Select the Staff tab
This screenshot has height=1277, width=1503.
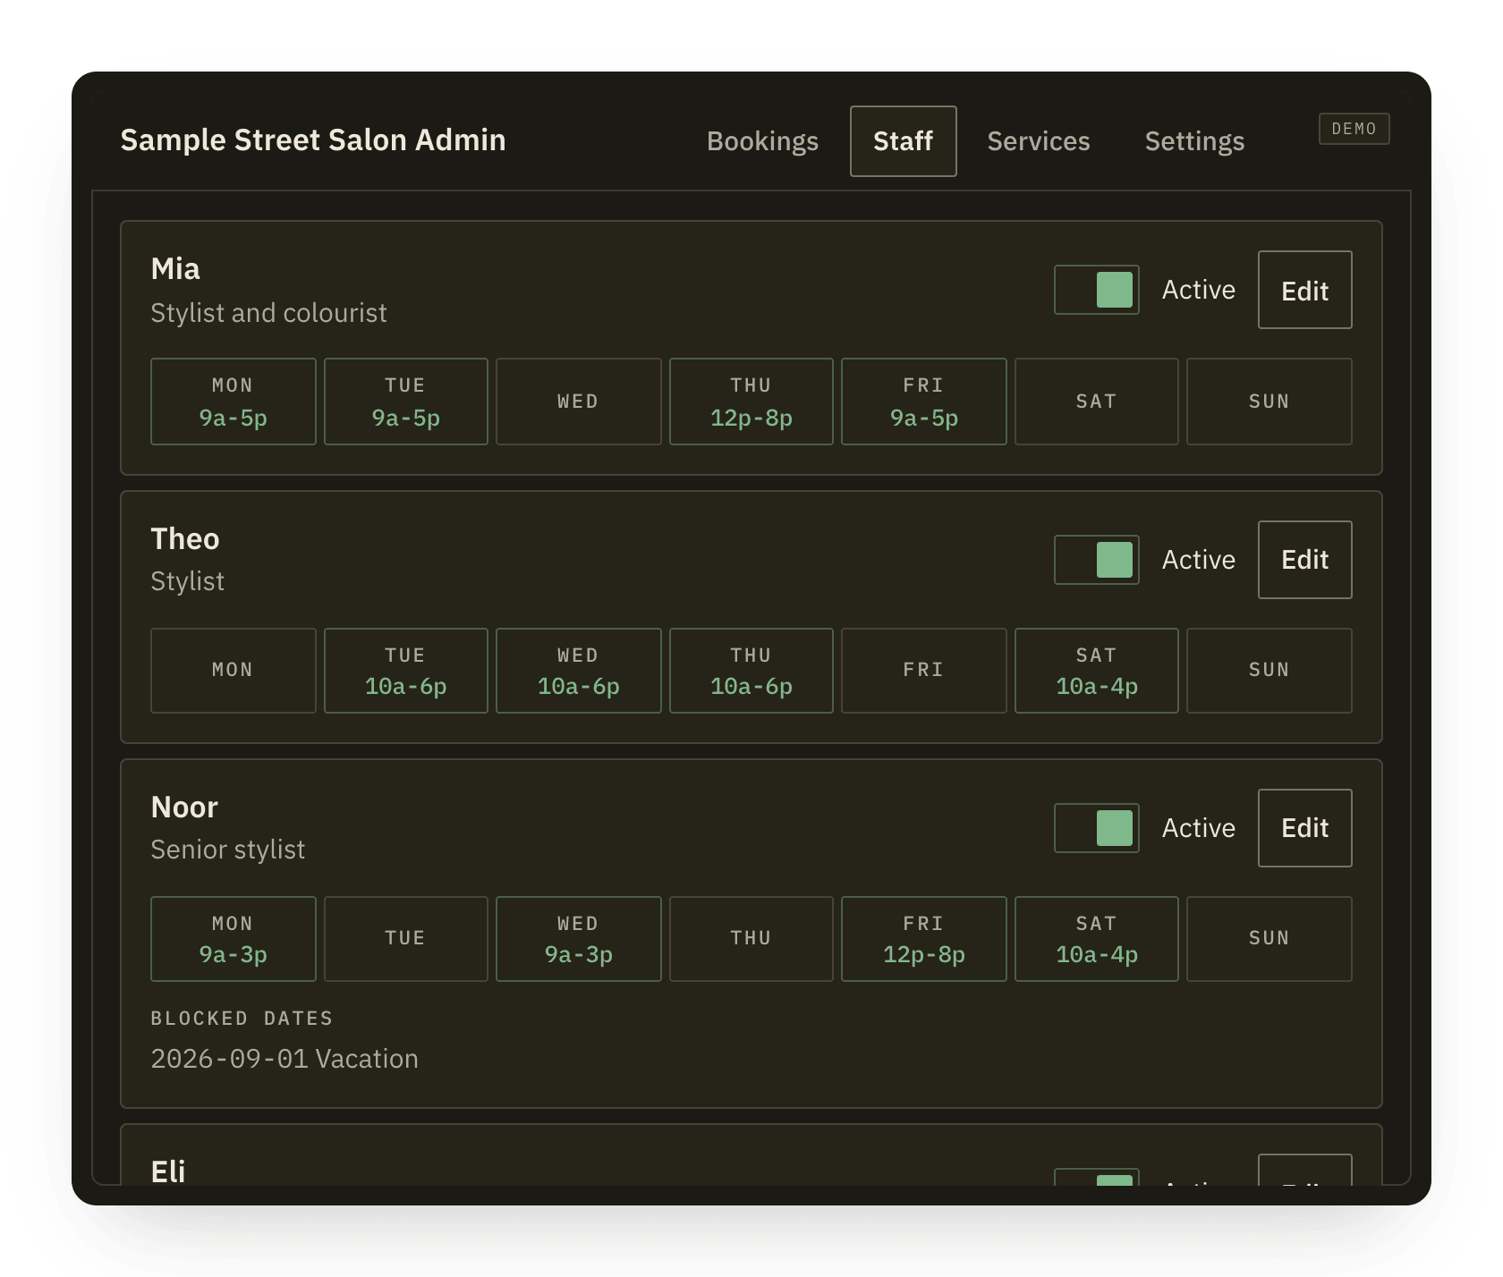click(x=903, y=141)
